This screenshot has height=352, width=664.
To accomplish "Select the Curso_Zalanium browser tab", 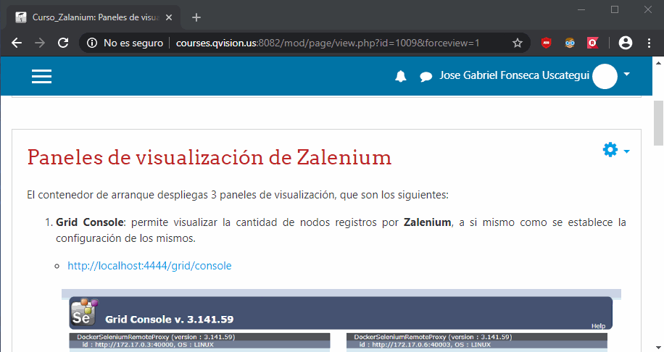I will click(91, 17).
